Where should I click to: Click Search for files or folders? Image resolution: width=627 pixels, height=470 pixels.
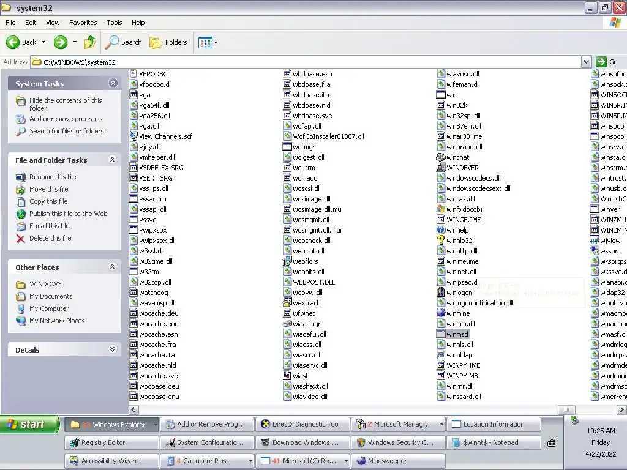pyautogui.click(x=66, y=131)
